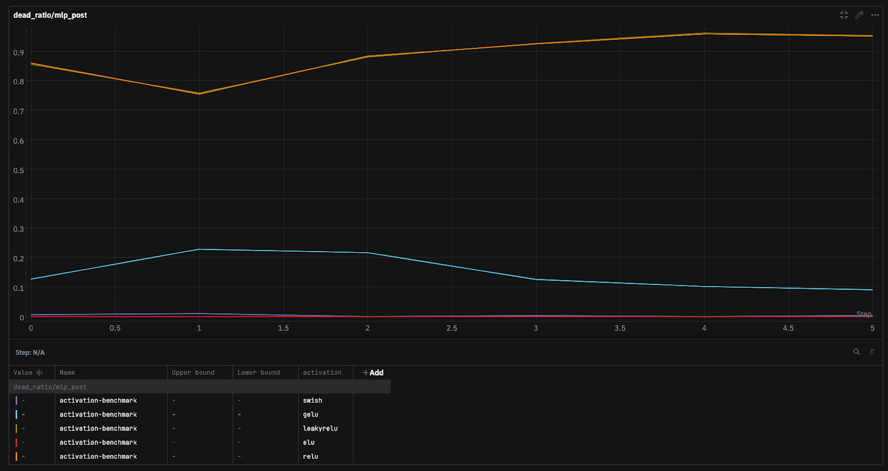This screenshot has height=471, width=888.
Task: Select the leakyrelu activation row
Action: [320, 428]
